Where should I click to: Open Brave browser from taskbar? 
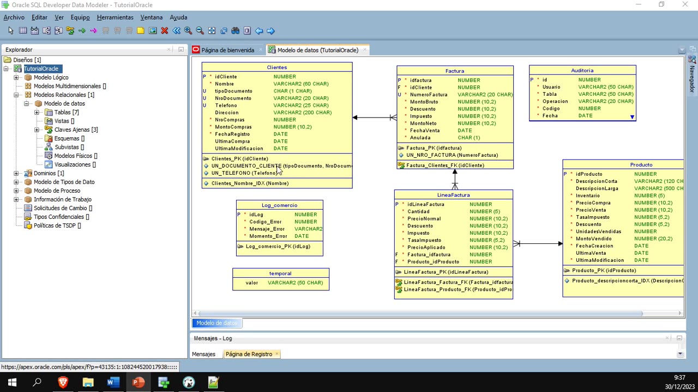[63, 382]
